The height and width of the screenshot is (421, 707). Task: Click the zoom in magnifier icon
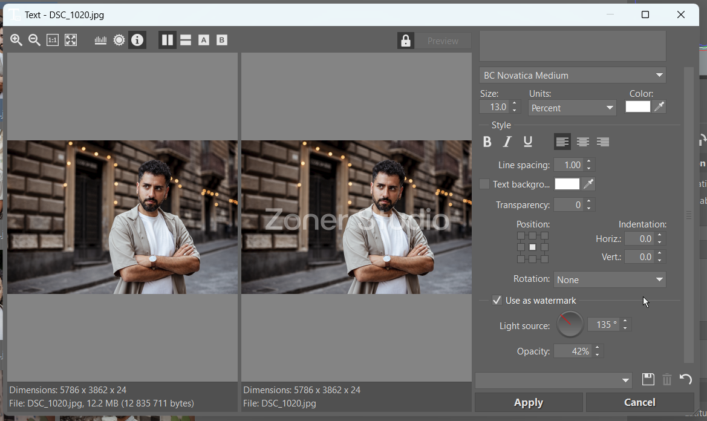[16, 41]
